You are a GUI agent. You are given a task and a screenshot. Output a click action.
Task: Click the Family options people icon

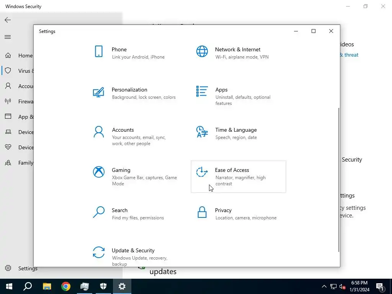point(8,163)
